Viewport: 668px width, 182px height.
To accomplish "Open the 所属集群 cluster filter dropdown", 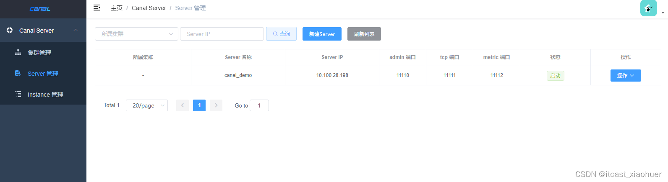I will [136, 34].
